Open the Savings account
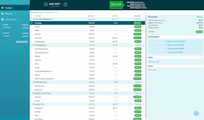204x120 pixels. pos(15,36)
